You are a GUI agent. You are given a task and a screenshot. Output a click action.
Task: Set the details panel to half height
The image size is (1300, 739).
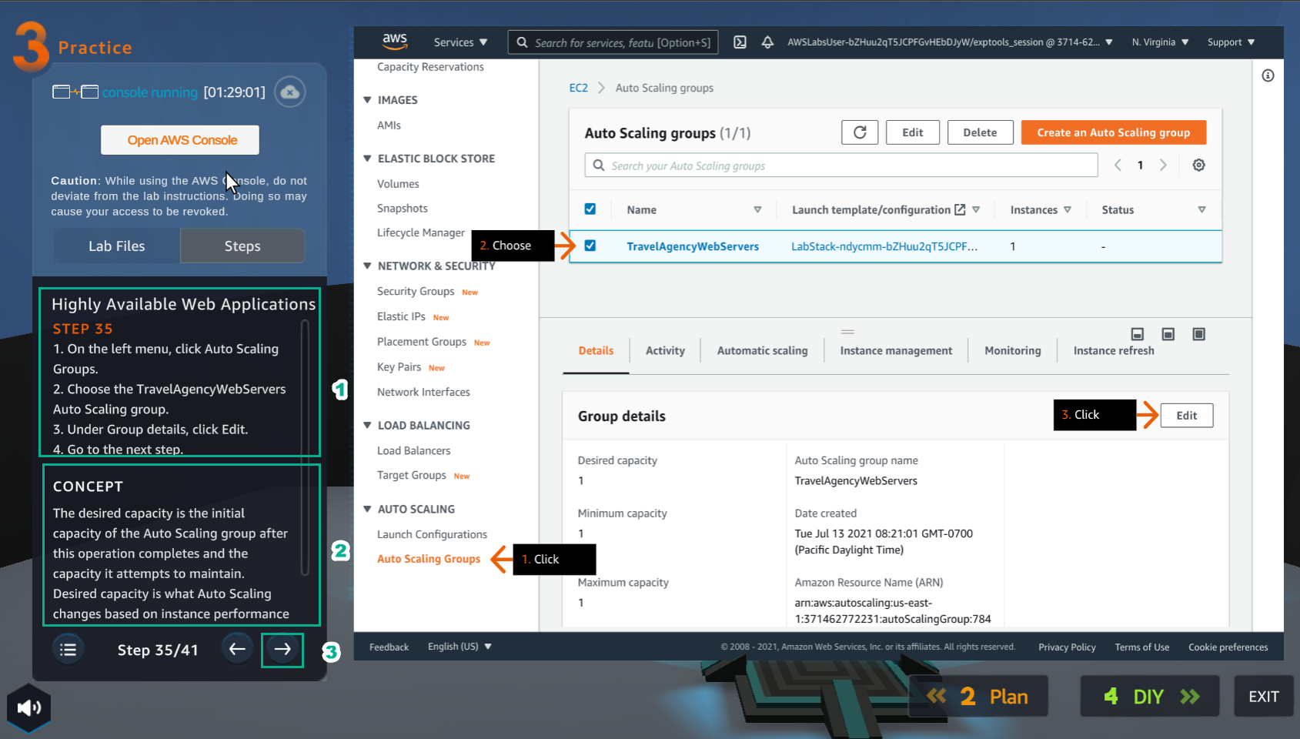(x=1168, y=334)
